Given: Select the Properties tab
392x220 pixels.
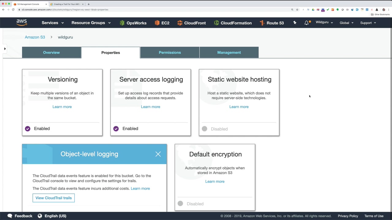Looking at the screenshot, I should [x=111, y=53].
